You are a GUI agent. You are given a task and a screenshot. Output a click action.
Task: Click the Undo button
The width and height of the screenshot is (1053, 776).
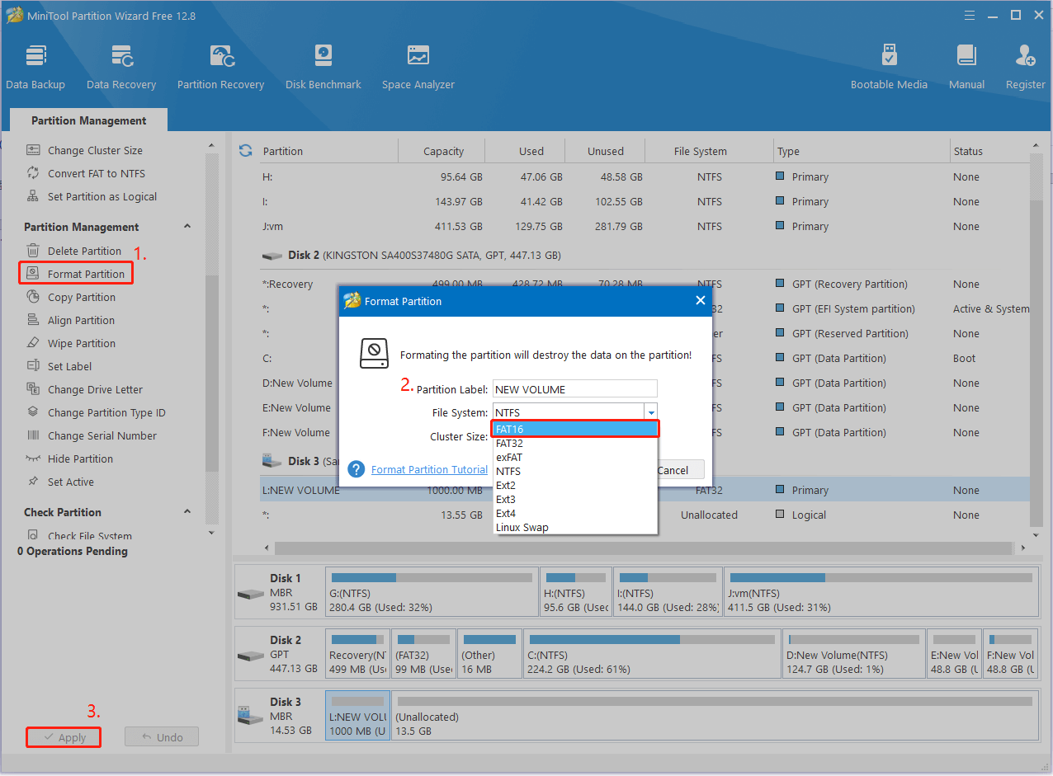162,737
